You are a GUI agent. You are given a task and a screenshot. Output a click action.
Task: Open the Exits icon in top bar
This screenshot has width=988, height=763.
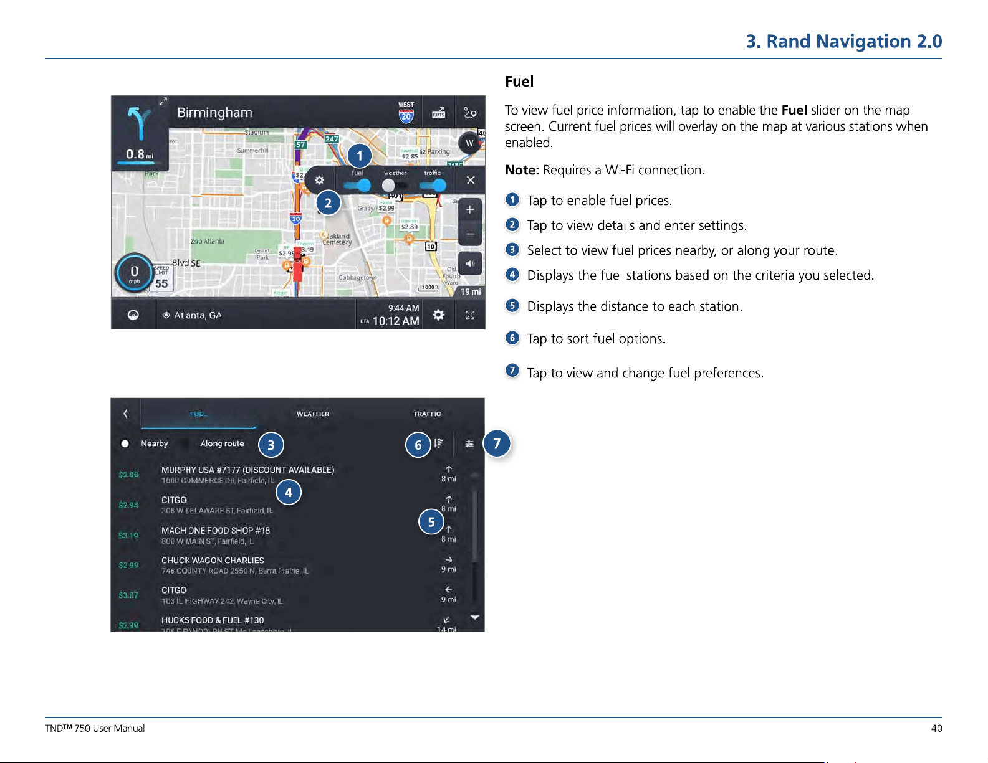click(439, 113)
